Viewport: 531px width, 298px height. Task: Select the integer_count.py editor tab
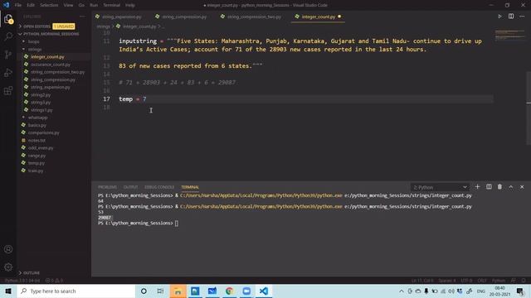tap(319, 17)
